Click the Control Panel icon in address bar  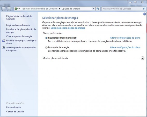point(16,9)
